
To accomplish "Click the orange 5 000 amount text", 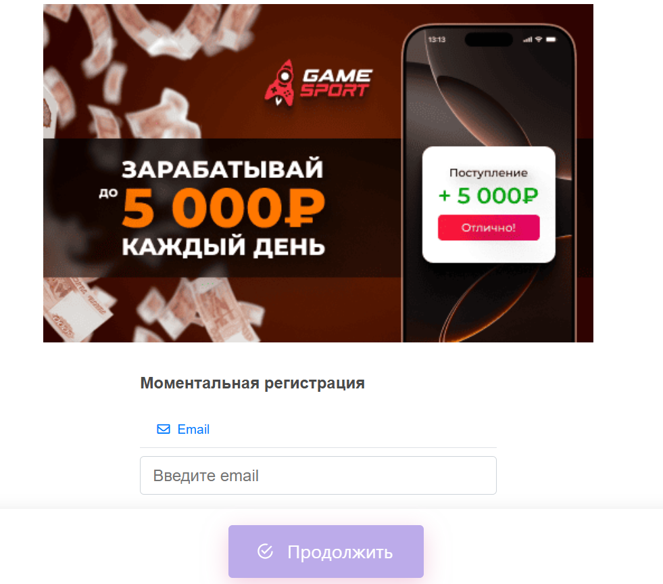I will pos(203,208).
